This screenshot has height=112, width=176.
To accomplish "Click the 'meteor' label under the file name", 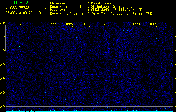I will [41, 9].
